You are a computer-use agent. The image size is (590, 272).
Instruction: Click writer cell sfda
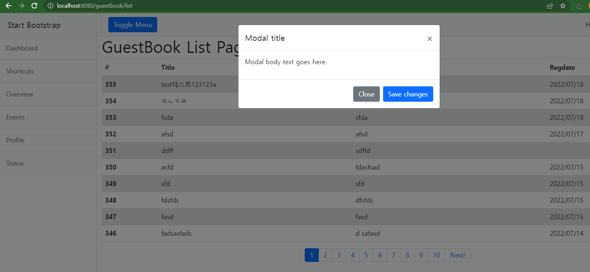click(x=362, y=117)
